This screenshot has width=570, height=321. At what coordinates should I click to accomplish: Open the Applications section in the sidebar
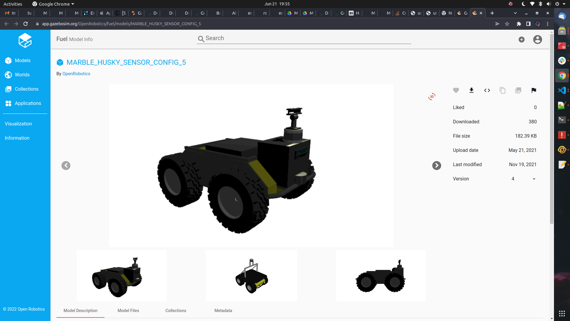tap(28, 103)
